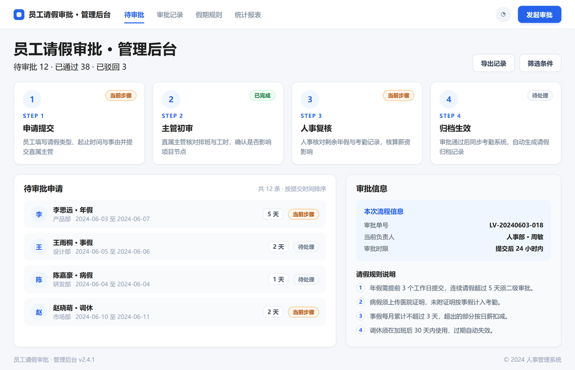Click the step 3 number circle
The width and height of the screenshot is (575, 370).
tap(310, 100)
